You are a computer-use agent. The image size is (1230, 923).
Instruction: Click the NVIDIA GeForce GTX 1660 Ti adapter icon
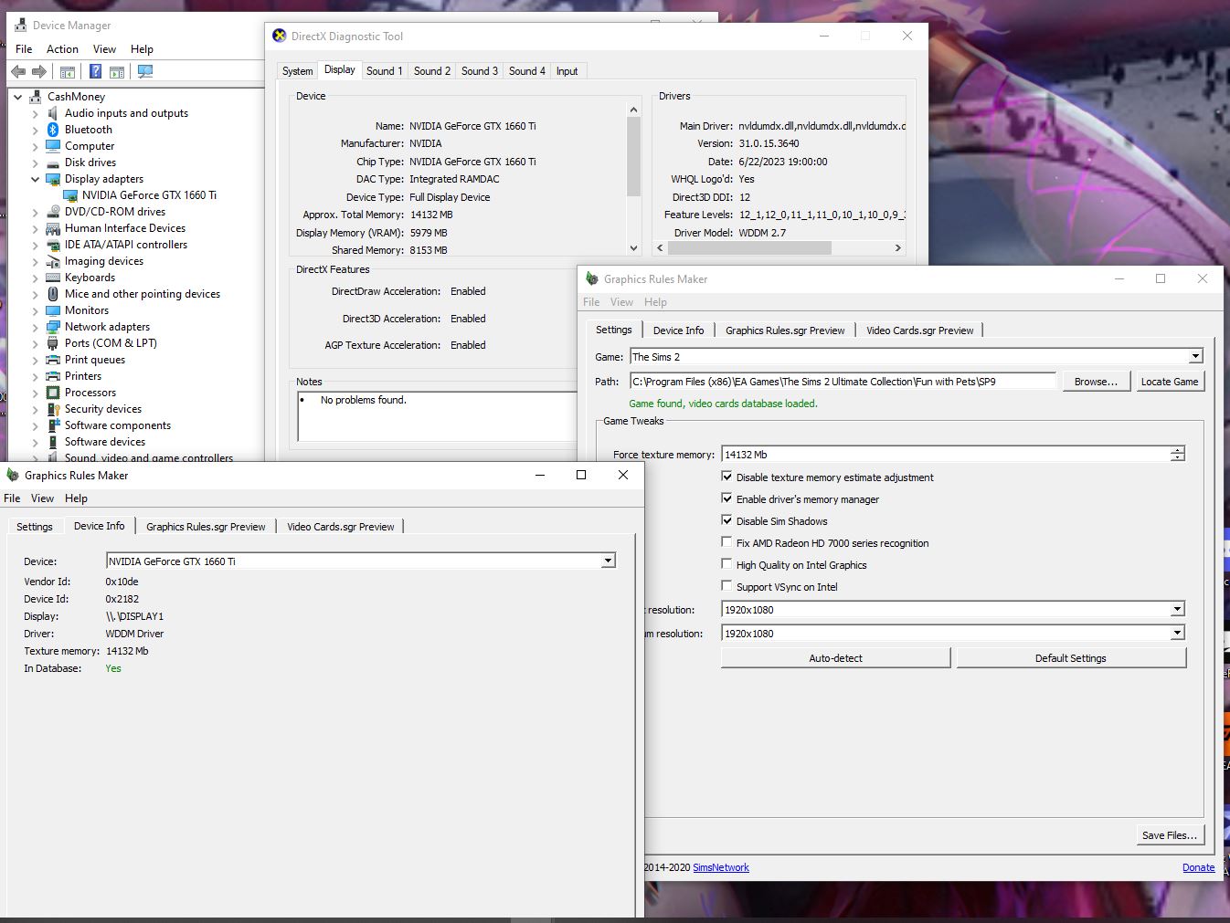coord(70,195)
